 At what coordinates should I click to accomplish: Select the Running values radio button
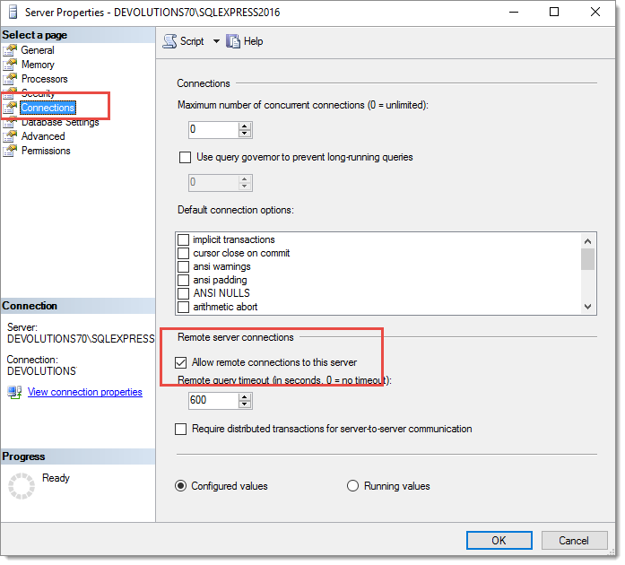(x=352, y=486)
